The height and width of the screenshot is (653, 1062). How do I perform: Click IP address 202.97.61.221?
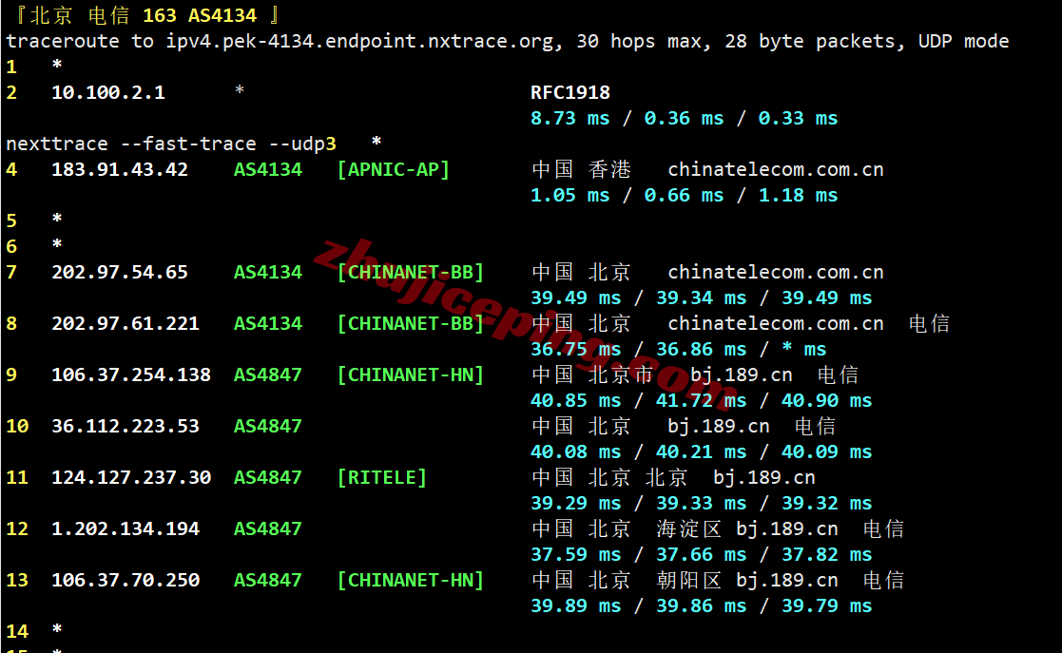click(126, 324)
